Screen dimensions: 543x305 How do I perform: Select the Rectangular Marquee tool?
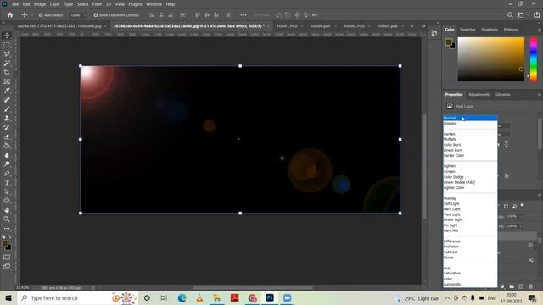7,45
